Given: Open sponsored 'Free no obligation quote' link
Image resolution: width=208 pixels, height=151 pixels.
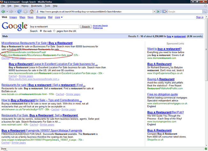Looking at the screenshot, I should 163,94.
